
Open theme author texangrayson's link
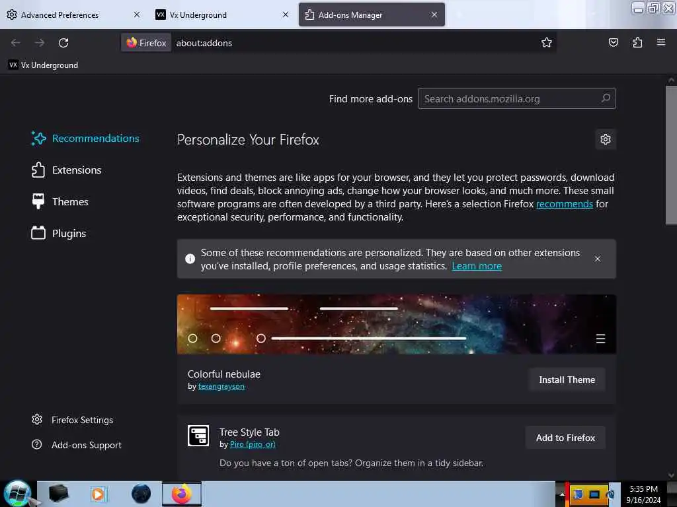pyautogui.click(x=221, y=386)
